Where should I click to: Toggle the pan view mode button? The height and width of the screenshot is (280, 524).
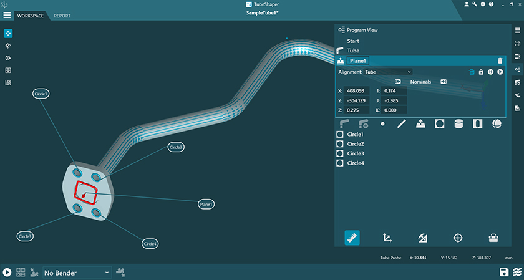coord(8,34)
